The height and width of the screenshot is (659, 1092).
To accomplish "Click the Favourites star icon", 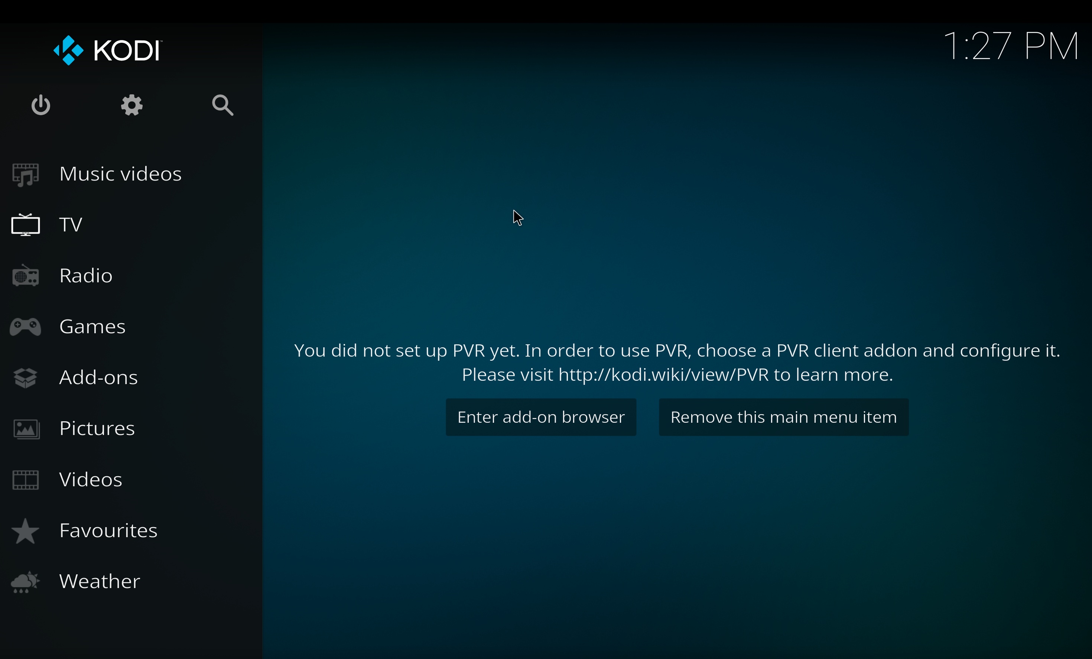I will coord(25,531).
